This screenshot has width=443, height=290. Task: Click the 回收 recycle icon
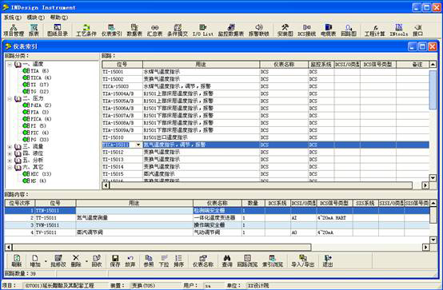coord(96,260)
